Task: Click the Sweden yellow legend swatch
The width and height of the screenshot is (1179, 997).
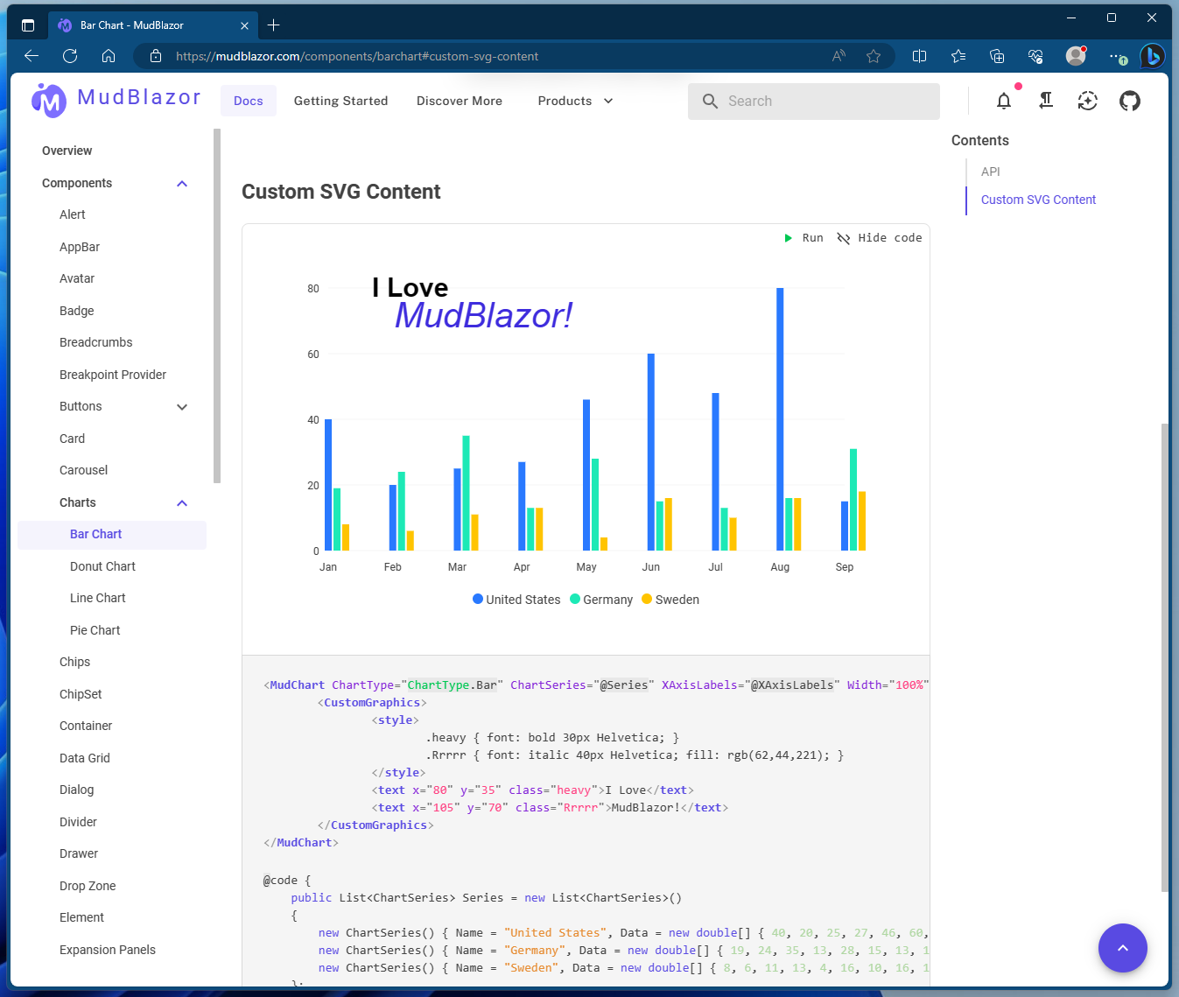Action: pos(647,599)
